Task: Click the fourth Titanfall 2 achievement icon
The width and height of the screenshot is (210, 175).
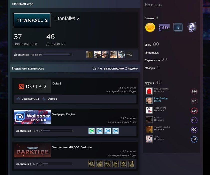Action: tap(114, 55)
